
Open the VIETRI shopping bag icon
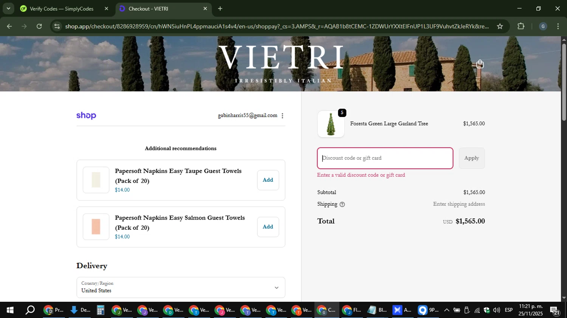point(480,64)
